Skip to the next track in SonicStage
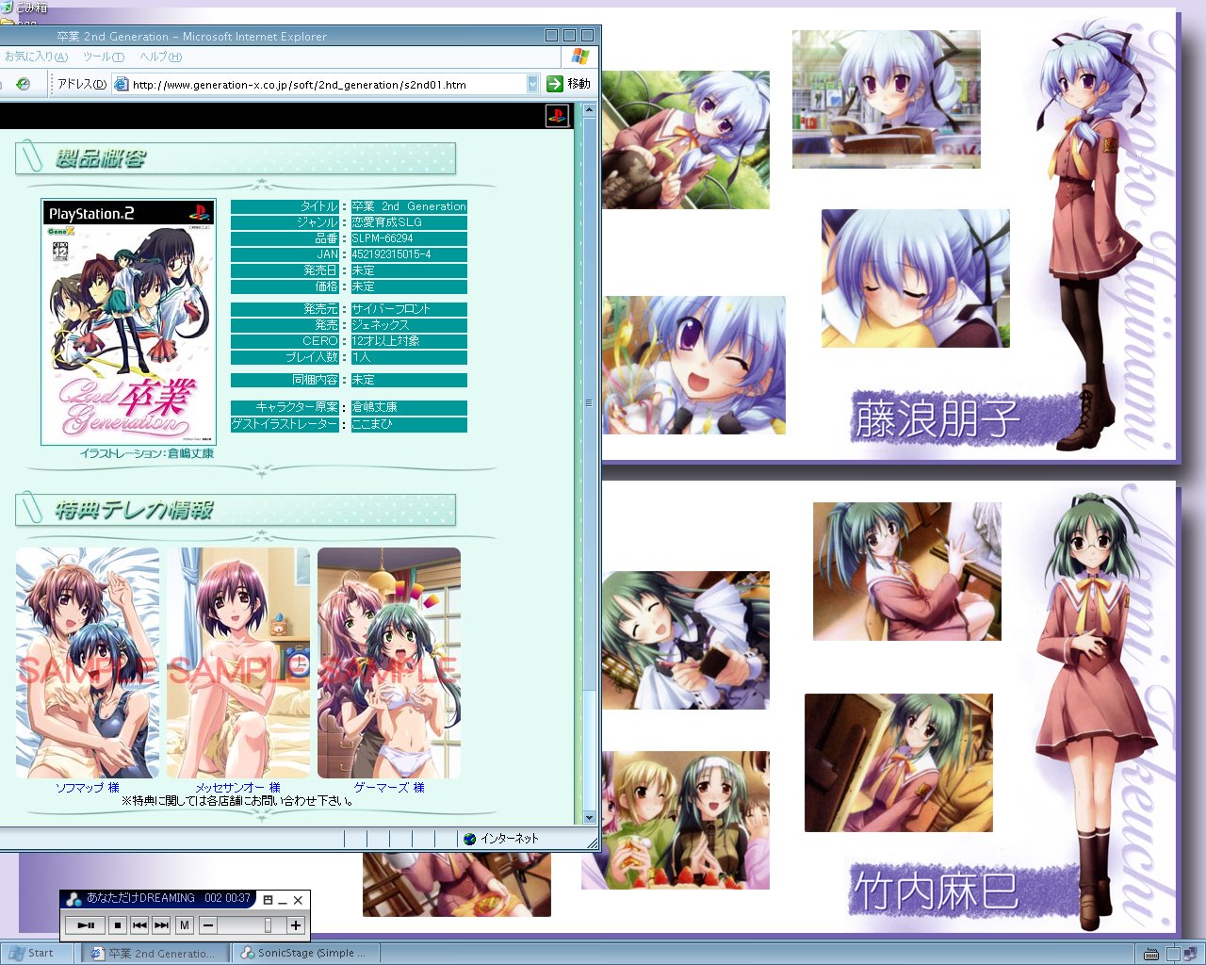The image size is (1206, 965). (x=161, y=925)
